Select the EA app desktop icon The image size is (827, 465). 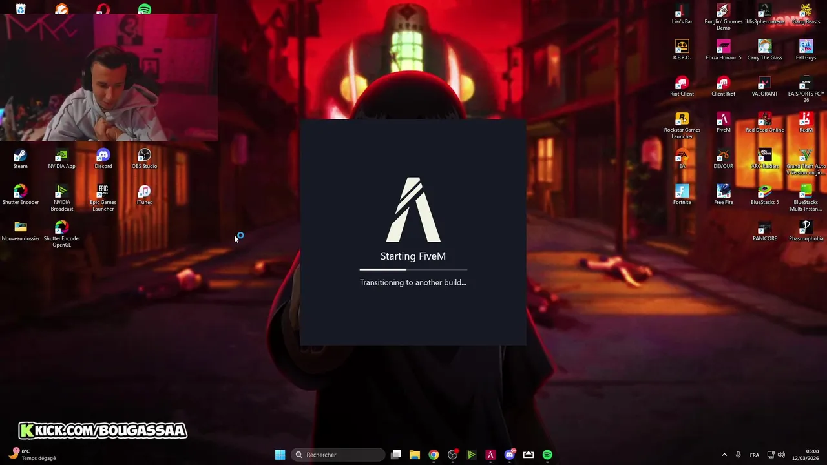[x=682, y=159]
